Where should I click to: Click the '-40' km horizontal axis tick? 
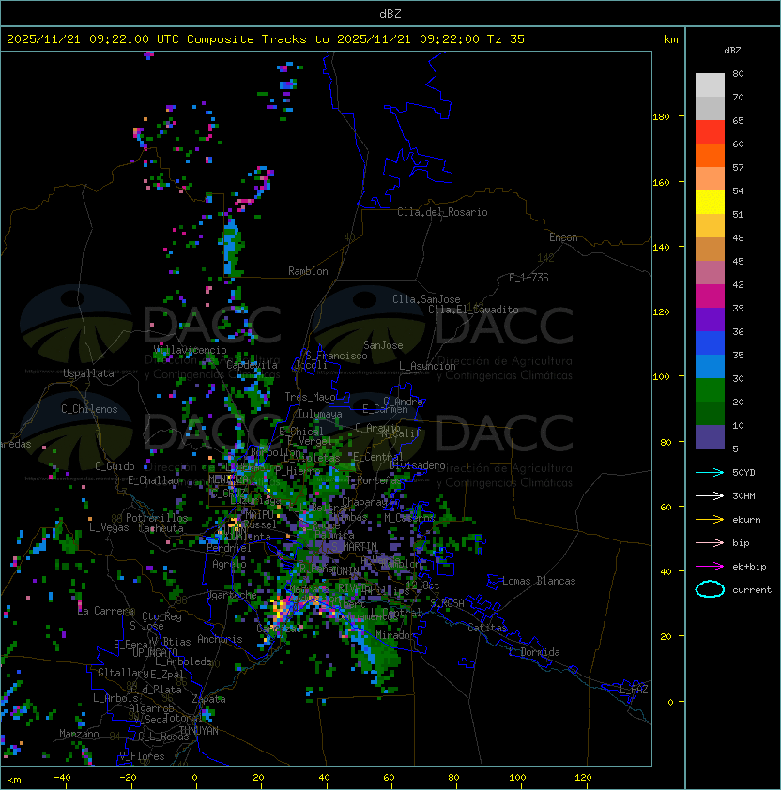(62, 778)
